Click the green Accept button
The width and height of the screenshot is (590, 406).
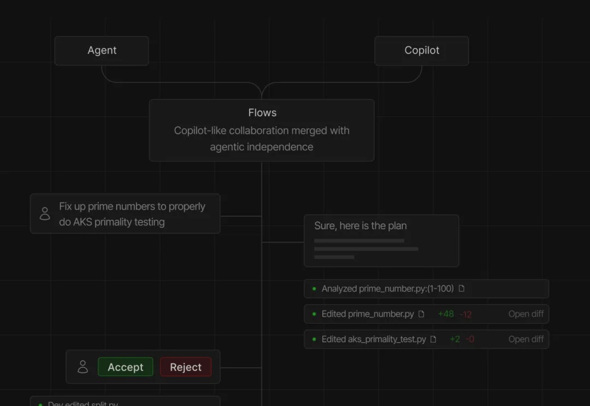click(125, 367)
